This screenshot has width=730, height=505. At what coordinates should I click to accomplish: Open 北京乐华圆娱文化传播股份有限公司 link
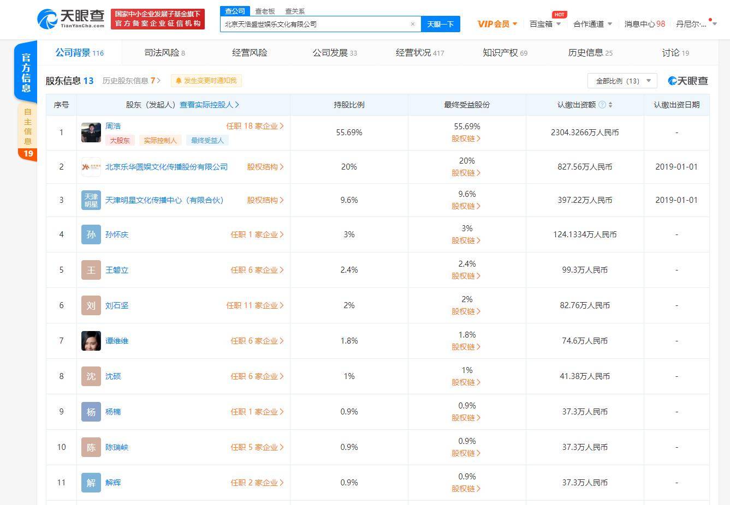pyautogui.click(x=167, y=167)
